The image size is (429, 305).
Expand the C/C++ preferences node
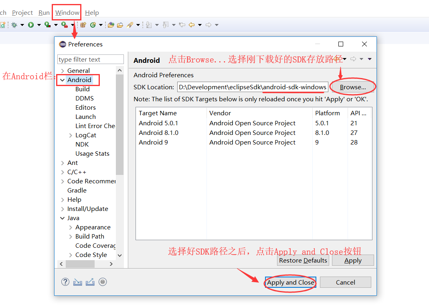click(63, 172)
